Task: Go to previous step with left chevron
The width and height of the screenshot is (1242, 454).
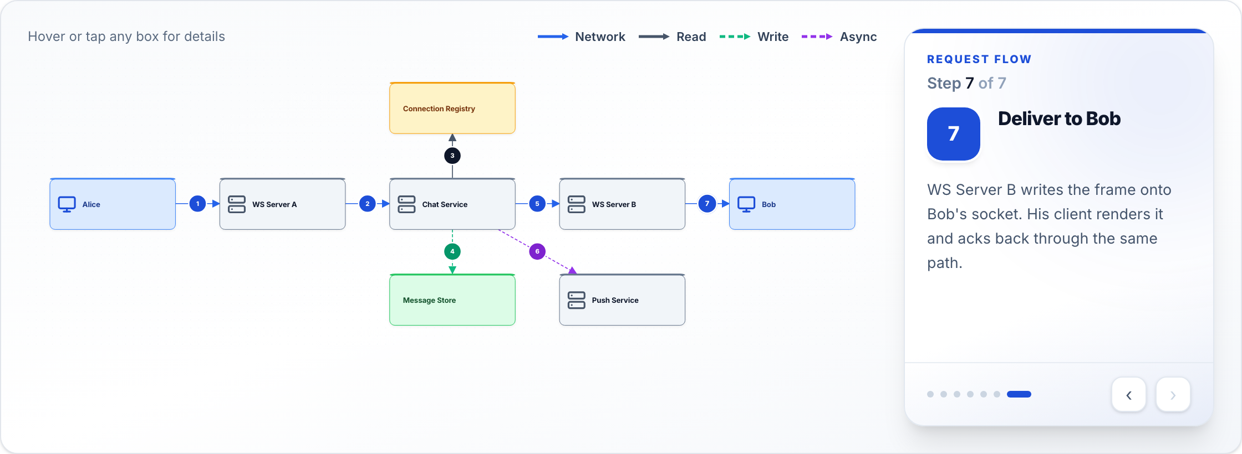Action: (1129, 395)
